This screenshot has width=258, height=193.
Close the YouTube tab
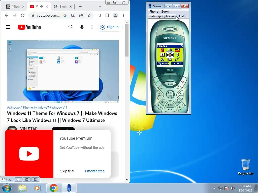pyautogui.click(x=47, y=7)
